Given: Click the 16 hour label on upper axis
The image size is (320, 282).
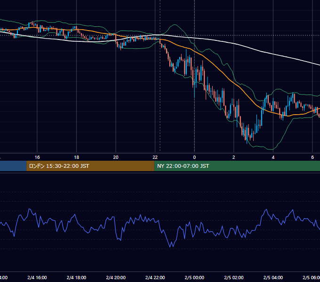Looking at the screenshot, I should click(x=37, y=157).
